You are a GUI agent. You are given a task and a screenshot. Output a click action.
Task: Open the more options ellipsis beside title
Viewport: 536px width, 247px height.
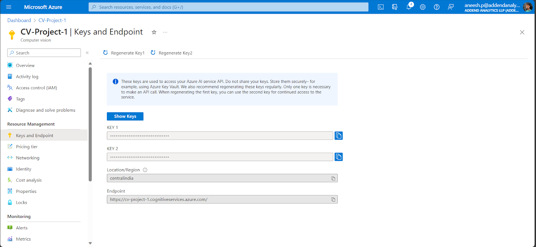coord(165,32)
